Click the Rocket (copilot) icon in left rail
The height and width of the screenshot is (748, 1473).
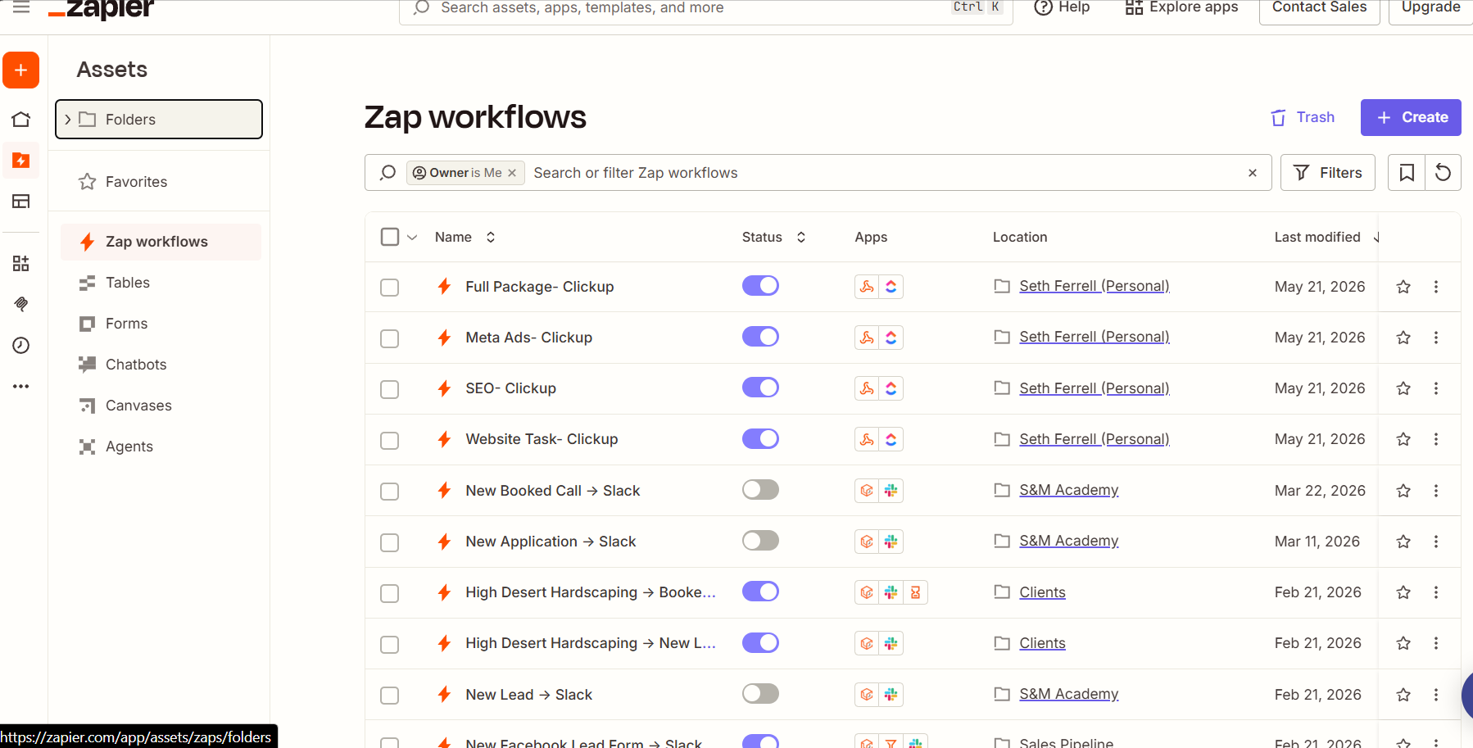(21, 305)
